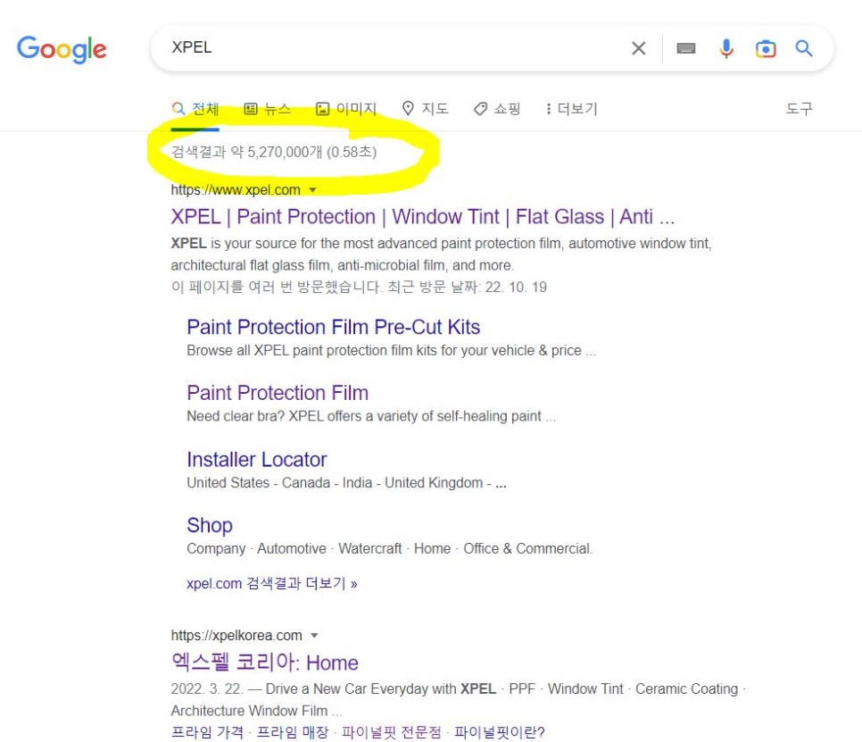Image resolution: width=862 pixels, height=742 pixels.
Task: Click the last visited date 22. 10. 19 text
Action: pos(516,288)
